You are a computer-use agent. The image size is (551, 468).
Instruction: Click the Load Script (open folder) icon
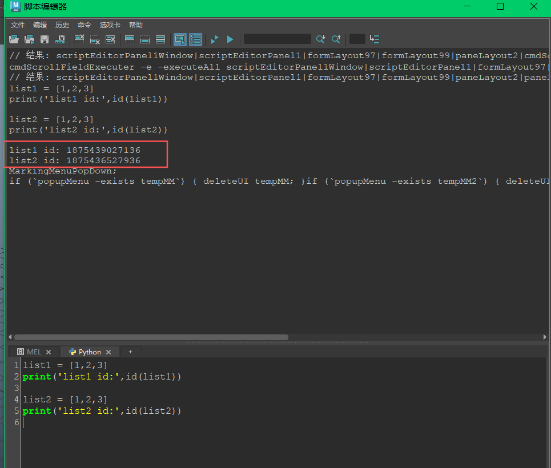point(14,39)
